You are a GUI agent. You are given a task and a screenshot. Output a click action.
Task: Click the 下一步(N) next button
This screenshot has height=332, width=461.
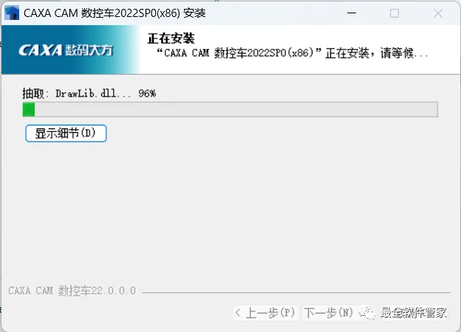click(329, 313)
